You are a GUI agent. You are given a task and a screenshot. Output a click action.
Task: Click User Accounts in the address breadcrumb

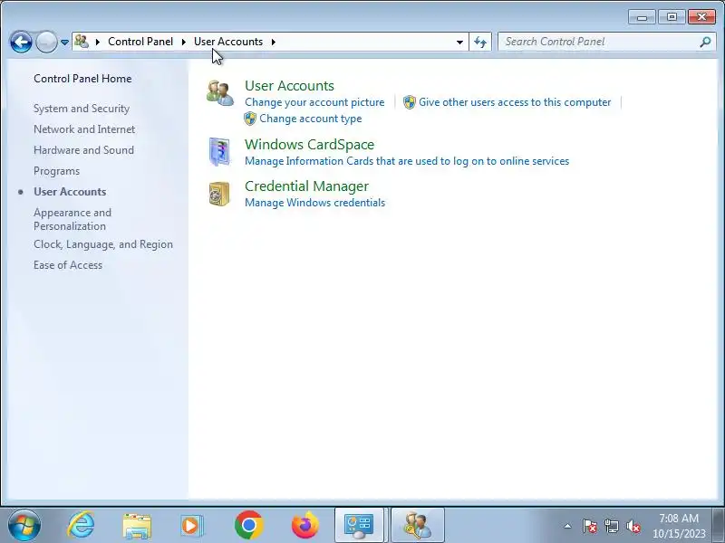228,42
